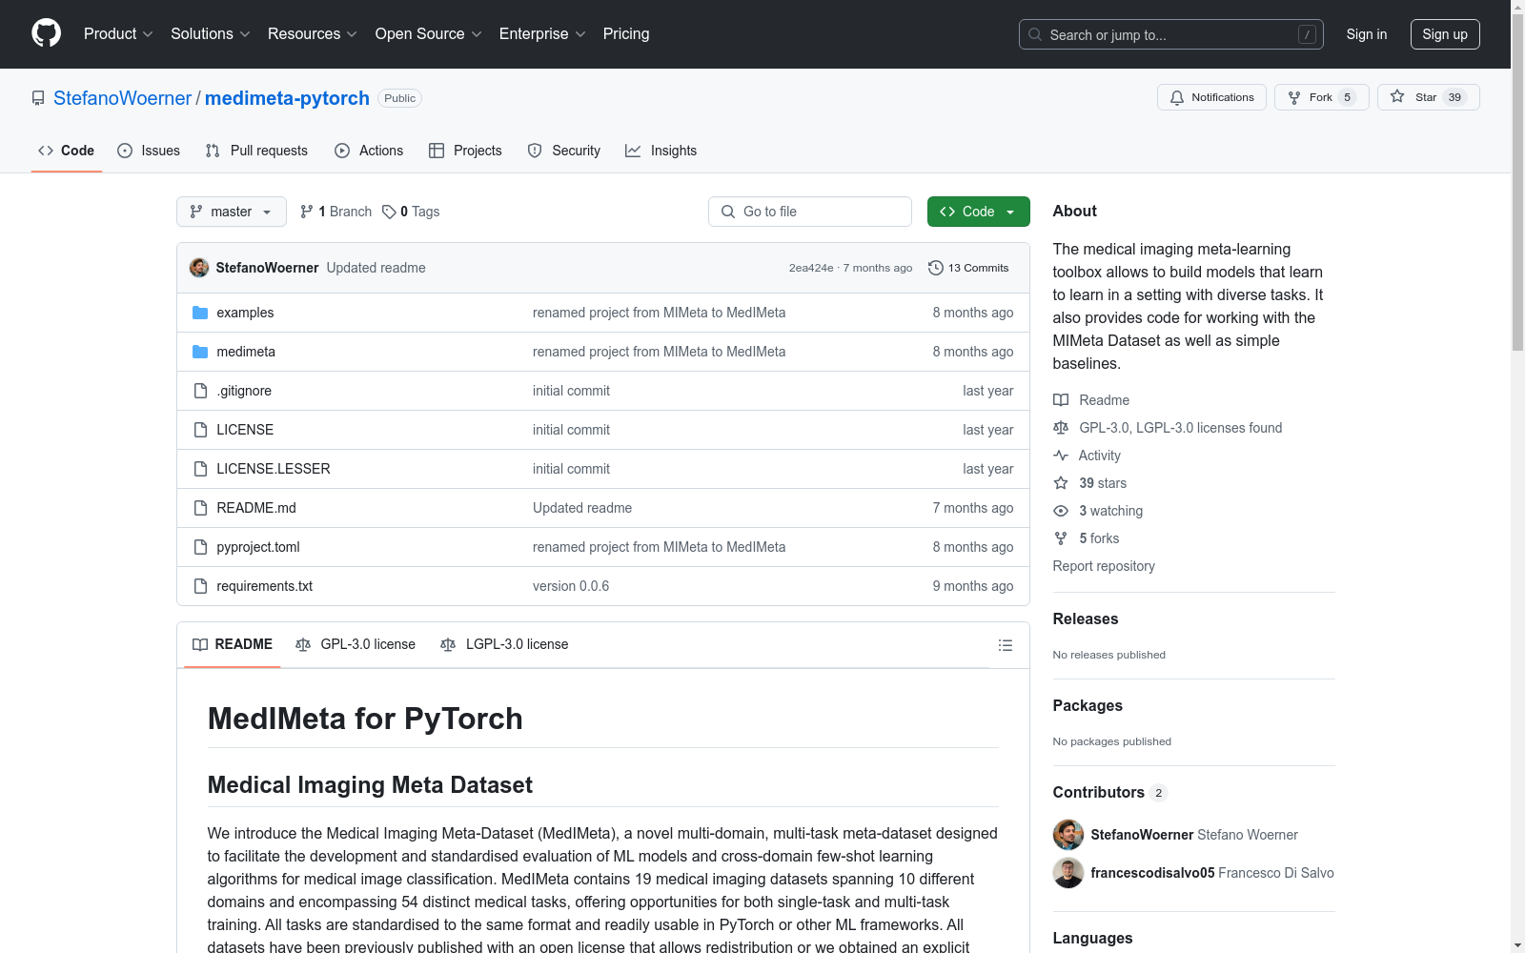The height and width of the screenshot is (953, 1525).
Task: Switch to the Issues tab
Action: click(x=149, y=151)
